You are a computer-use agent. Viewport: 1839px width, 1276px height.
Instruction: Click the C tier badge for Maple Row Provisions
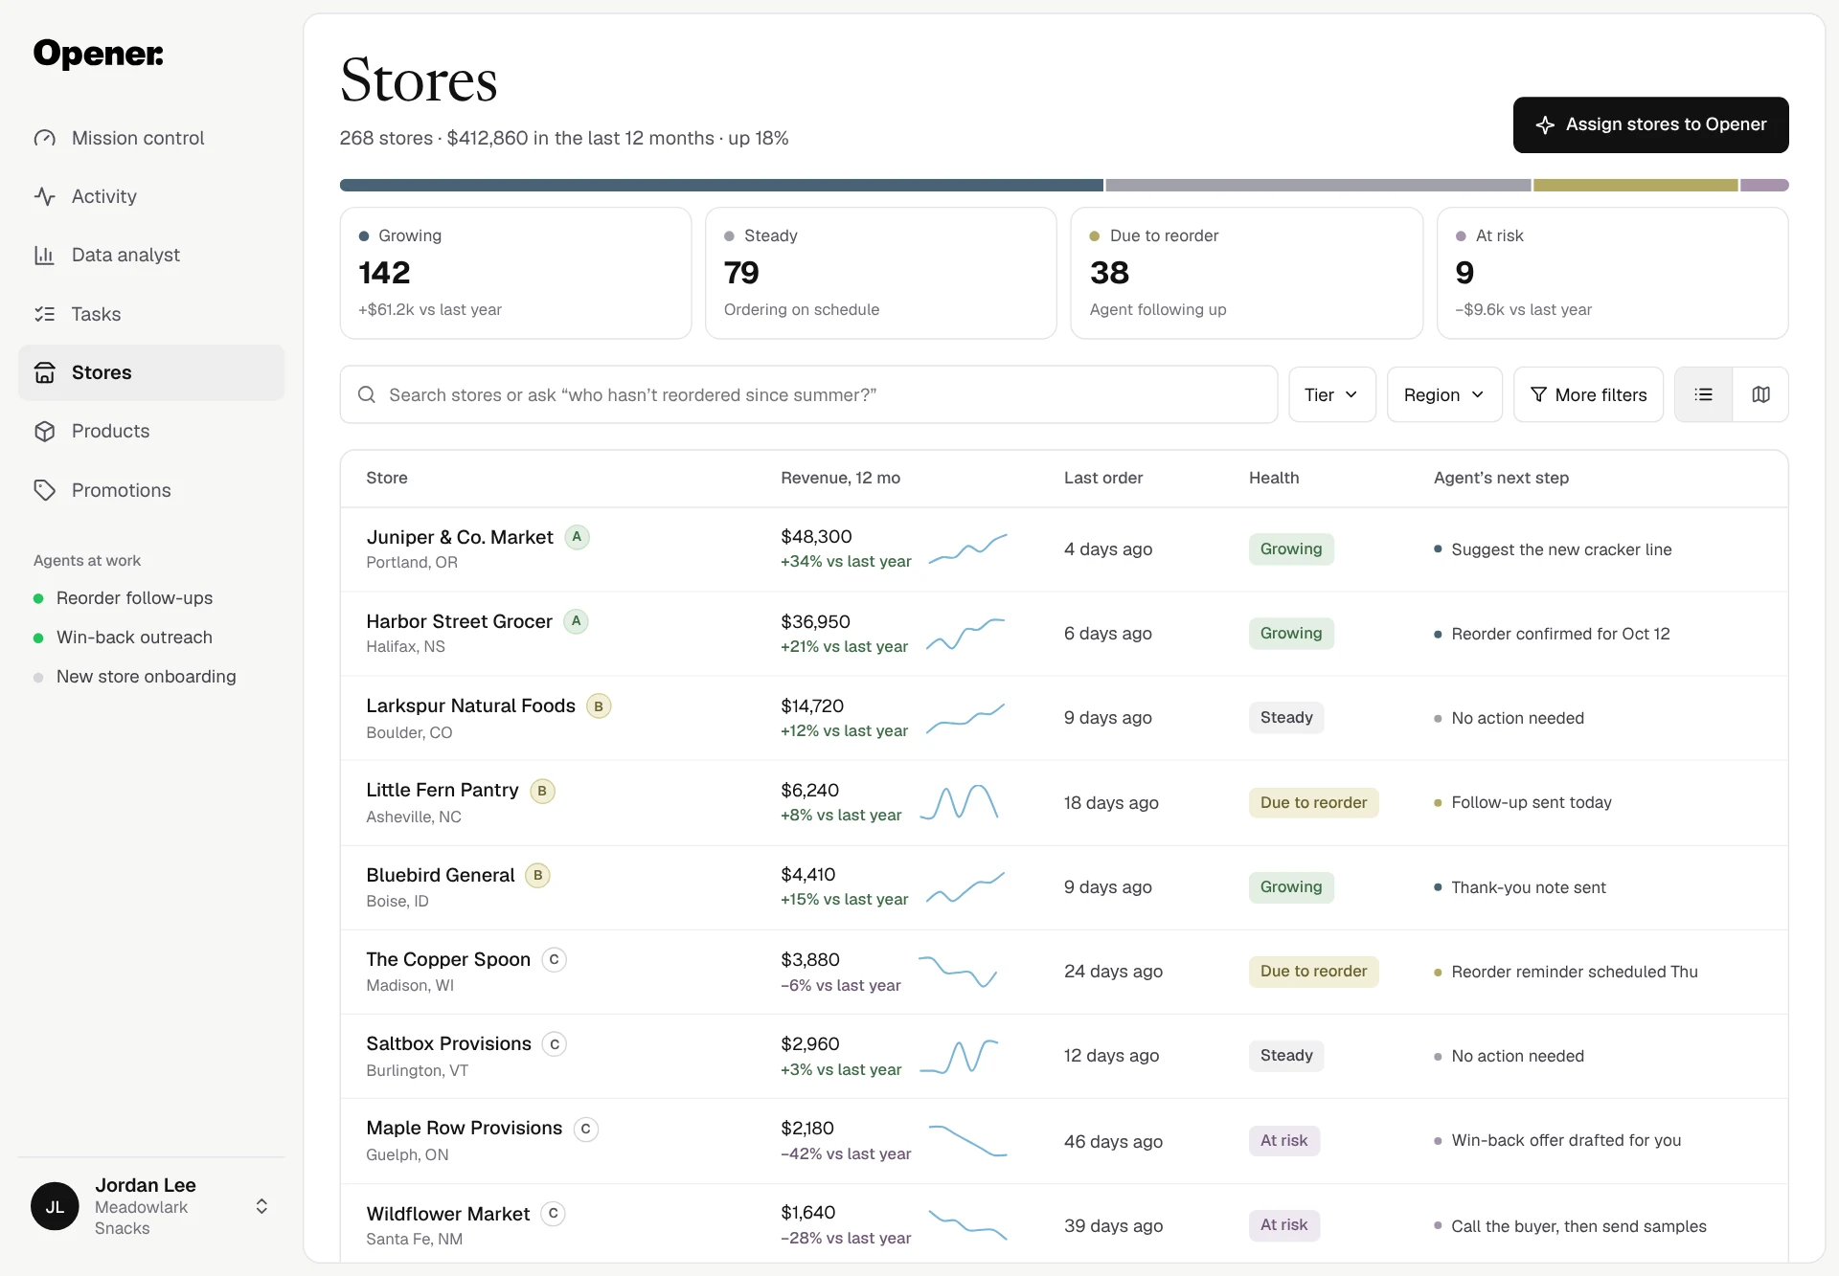585,1129
